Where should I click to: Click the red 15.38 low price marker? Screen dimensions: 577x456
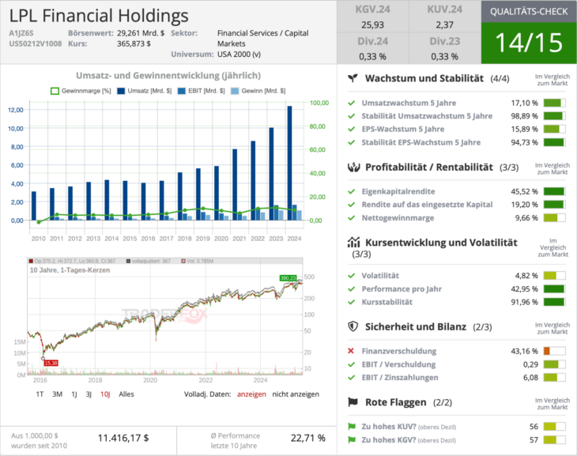click(x=51, y=363)
